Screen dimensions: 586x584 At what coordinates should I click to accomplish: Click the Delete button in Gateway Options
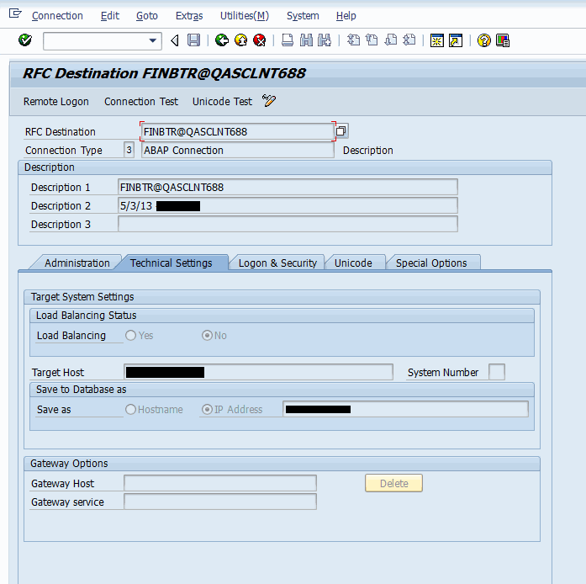394,483
